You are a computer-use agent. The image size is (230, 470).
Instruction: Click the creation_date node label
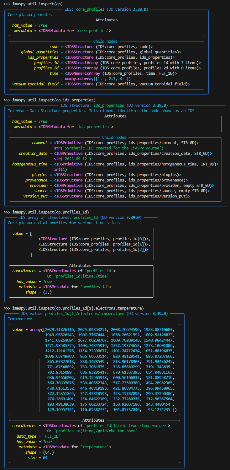pyautogui.click(x=33, y=153)
